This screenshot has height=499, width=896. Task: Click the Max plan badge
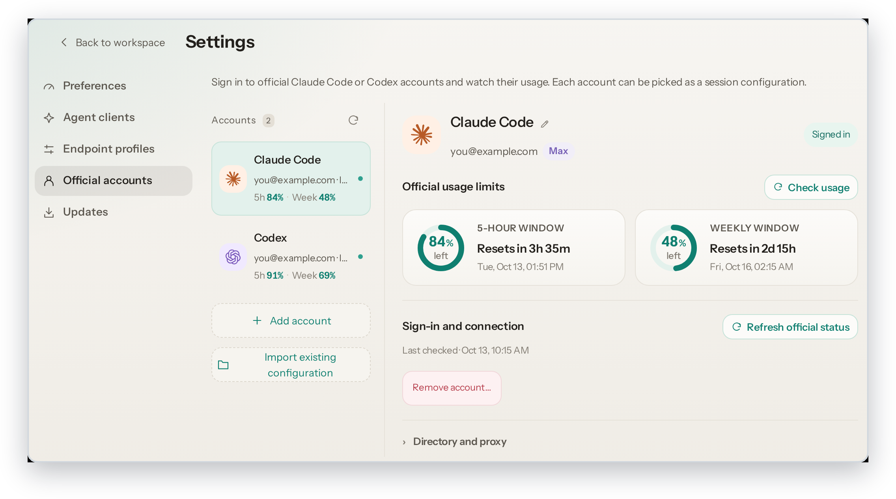coord(558,151)
